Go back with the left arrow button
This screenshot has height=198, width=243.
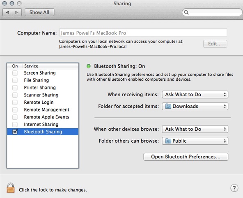(7, 12)
